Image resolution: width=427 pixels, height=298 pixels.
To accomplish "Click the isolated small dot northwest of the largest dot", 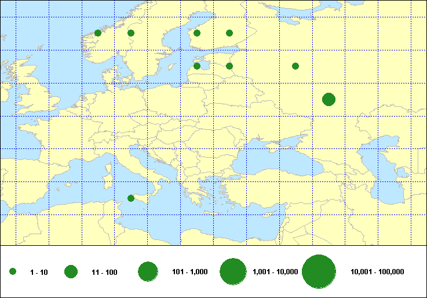I will pyautogui.click(x=295, y=66).
